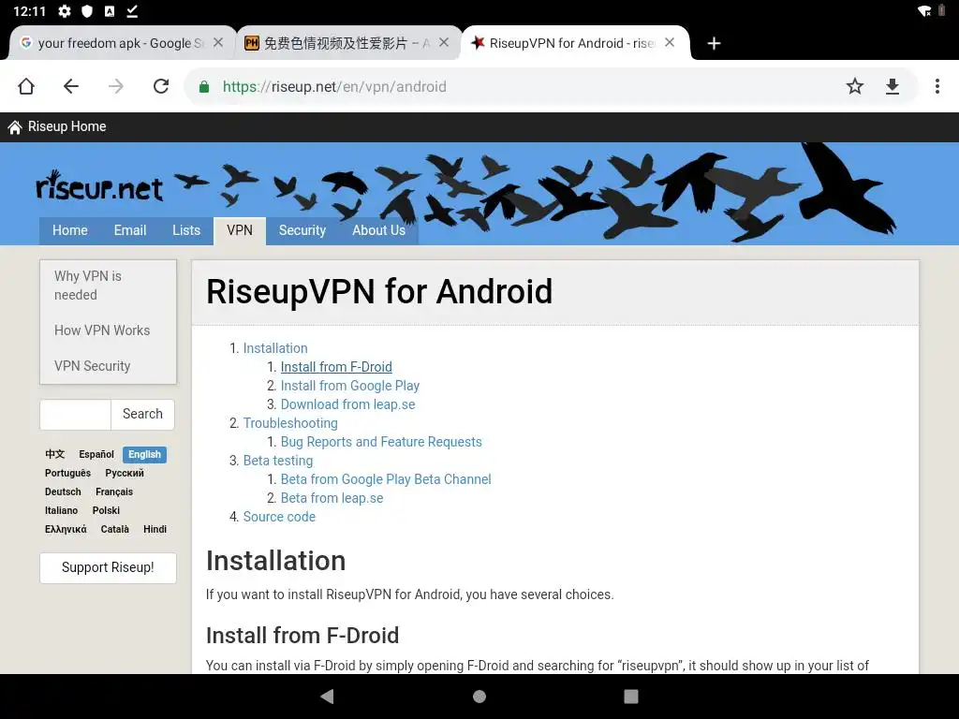Open 'How VPN Works' sidebar link
959x719 pixels.
102,330
